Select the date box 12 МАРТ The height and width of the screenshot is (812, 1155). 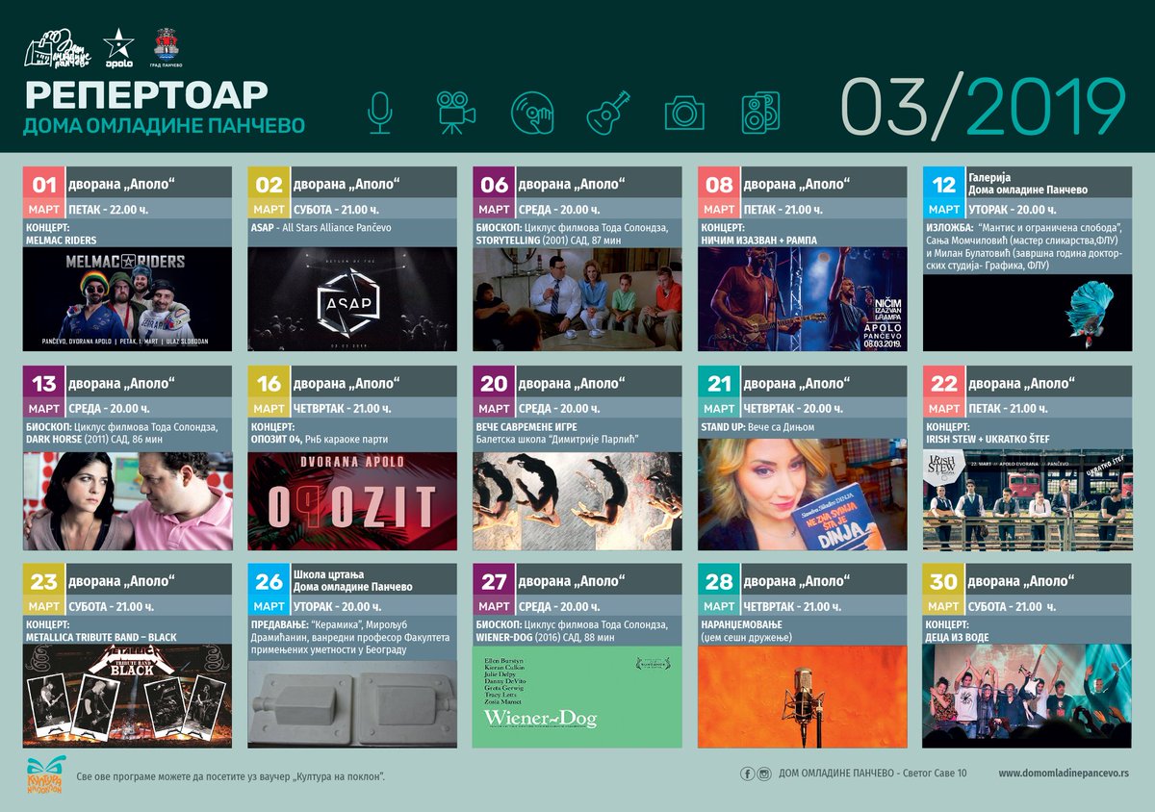click(x=944, y=192)
